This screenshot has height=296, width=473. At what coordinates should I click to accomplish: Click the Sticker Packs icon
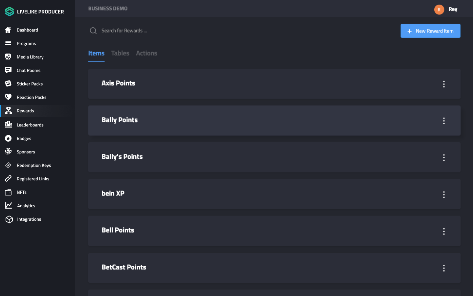point(8,84)
